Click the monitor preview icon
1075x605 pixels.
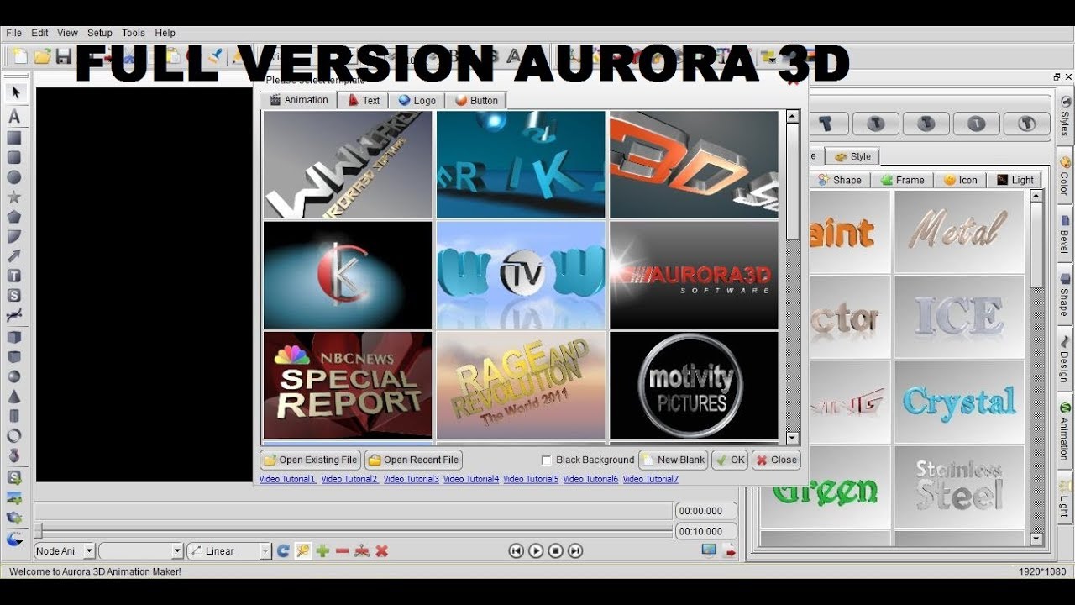(x=709, y=550)
